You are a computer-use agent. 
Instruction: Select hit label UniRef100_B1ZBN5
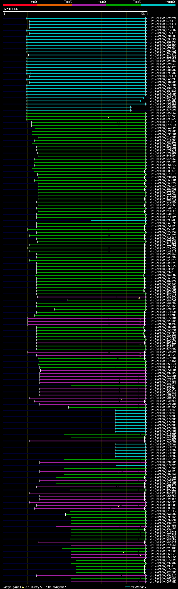click(x=163, y=435)
